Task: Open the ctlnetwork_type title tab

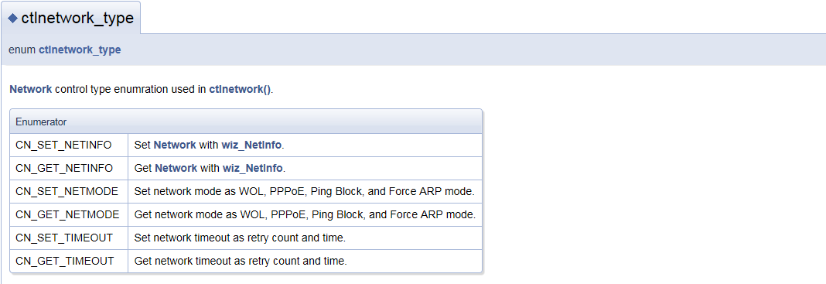Action: (x=70, y=18)
